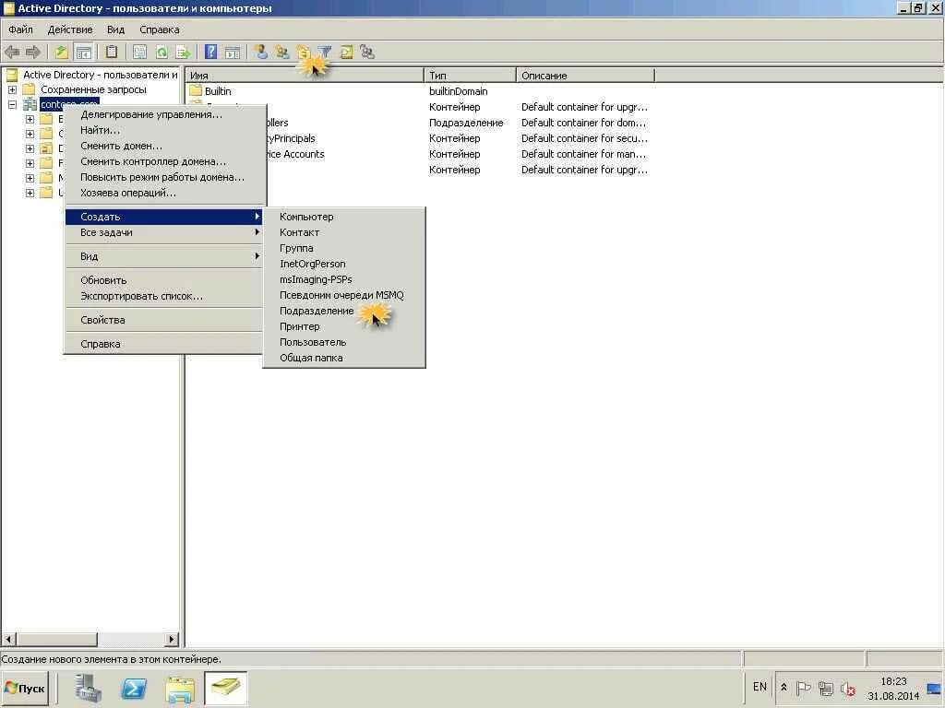945x708 pixels.
Task: Click the Add to group toolbar icon
Action: coord(367,53)
